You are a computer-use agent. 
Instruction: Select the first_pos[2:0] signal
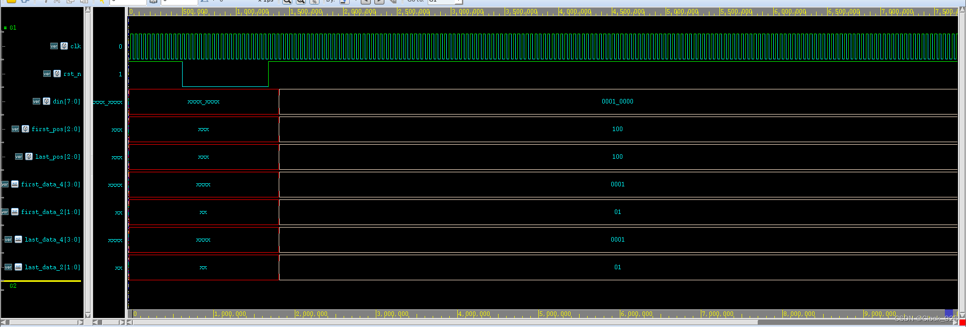tap(56, 129)
